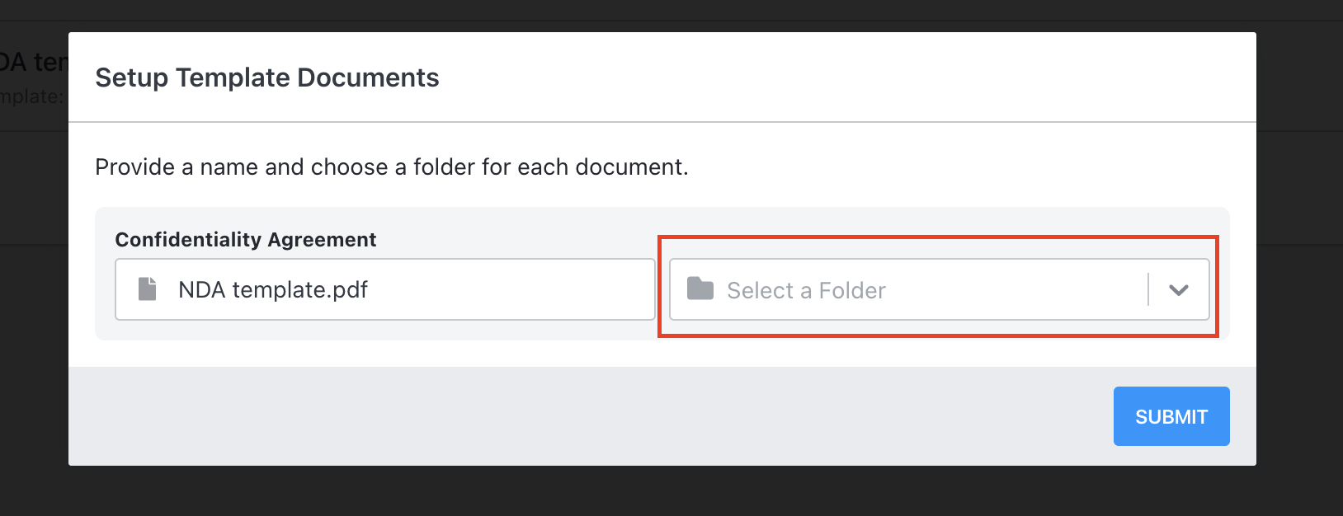1343x516 pixels.
Task: Click the Confidentiality Agreement label
Action: point(246,240)
